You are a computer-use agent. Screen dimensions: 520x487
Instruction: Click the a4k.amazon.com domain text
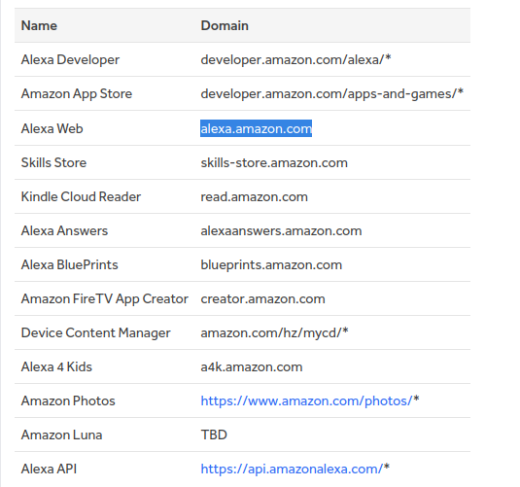[x=252, y=366]
